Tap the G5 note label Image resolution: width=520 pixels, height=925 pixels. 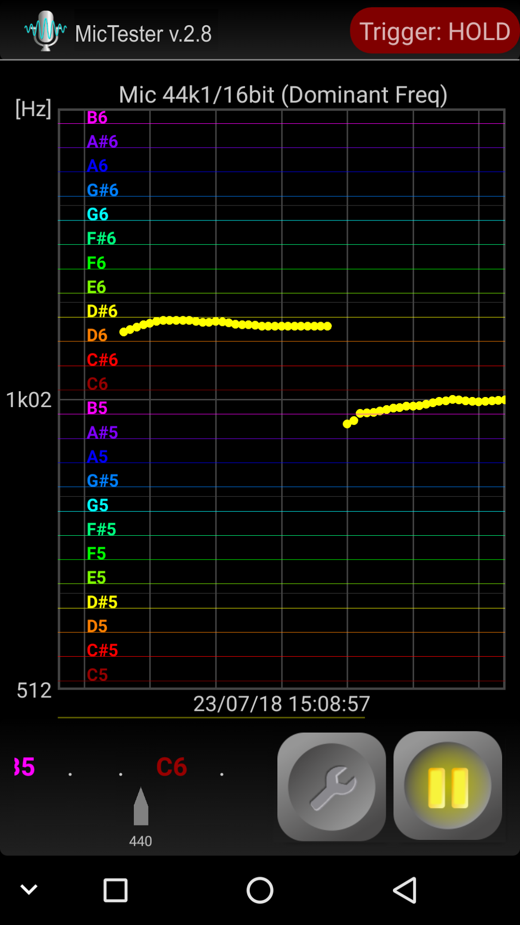(x=98, y=505)
